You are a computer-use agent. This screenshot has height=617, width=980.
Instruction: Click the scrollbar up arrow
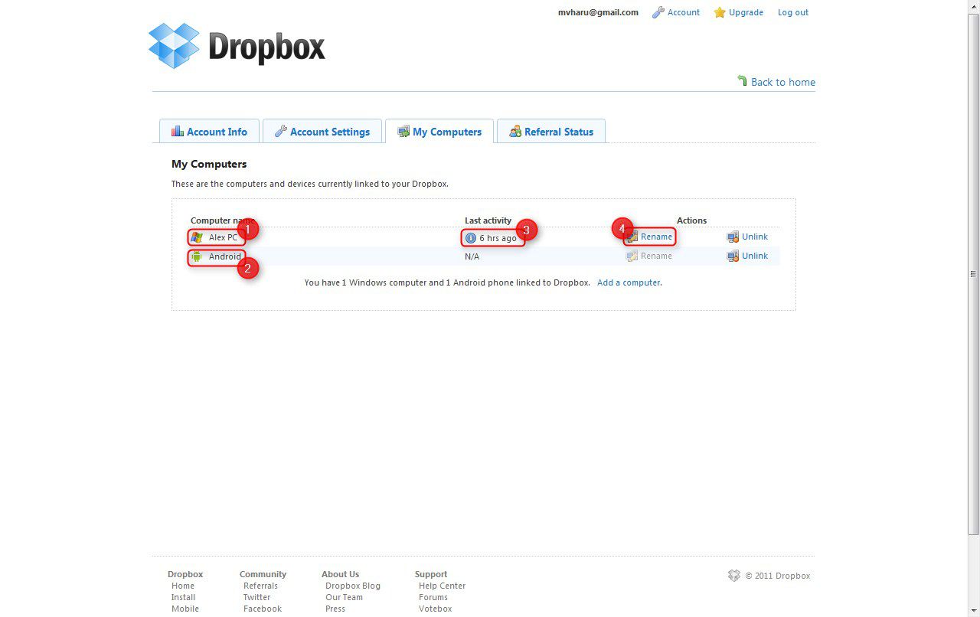pyautogui.click(x=974, y=6)
